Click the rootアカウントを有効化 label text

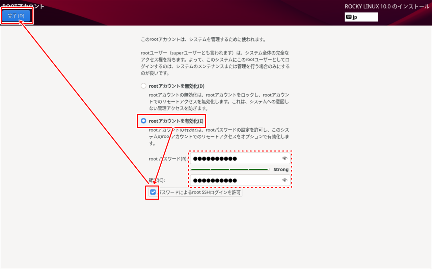(x=177, y=121)
